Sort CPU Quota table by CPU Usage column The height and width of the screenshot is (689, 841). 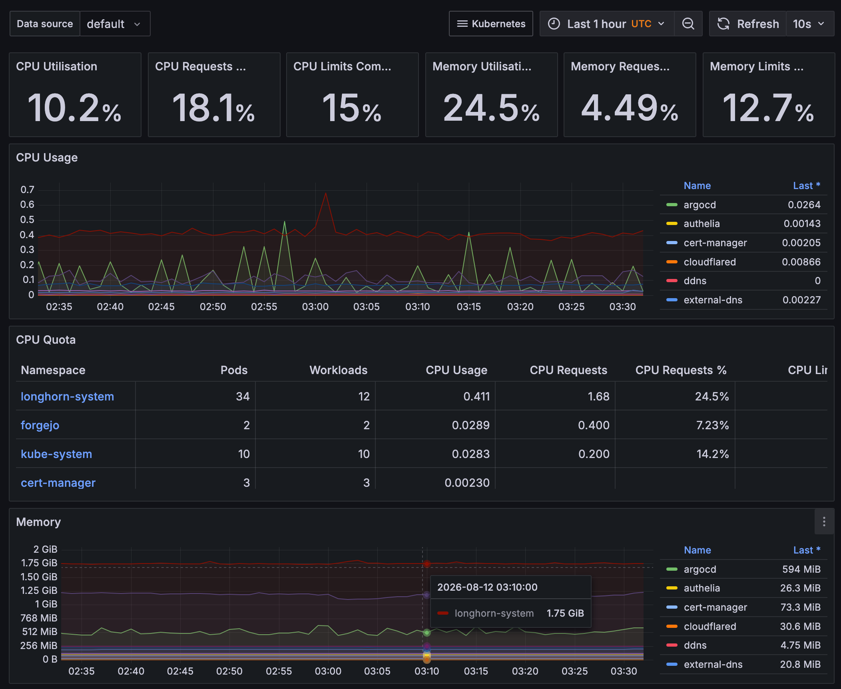coord(456,370)
